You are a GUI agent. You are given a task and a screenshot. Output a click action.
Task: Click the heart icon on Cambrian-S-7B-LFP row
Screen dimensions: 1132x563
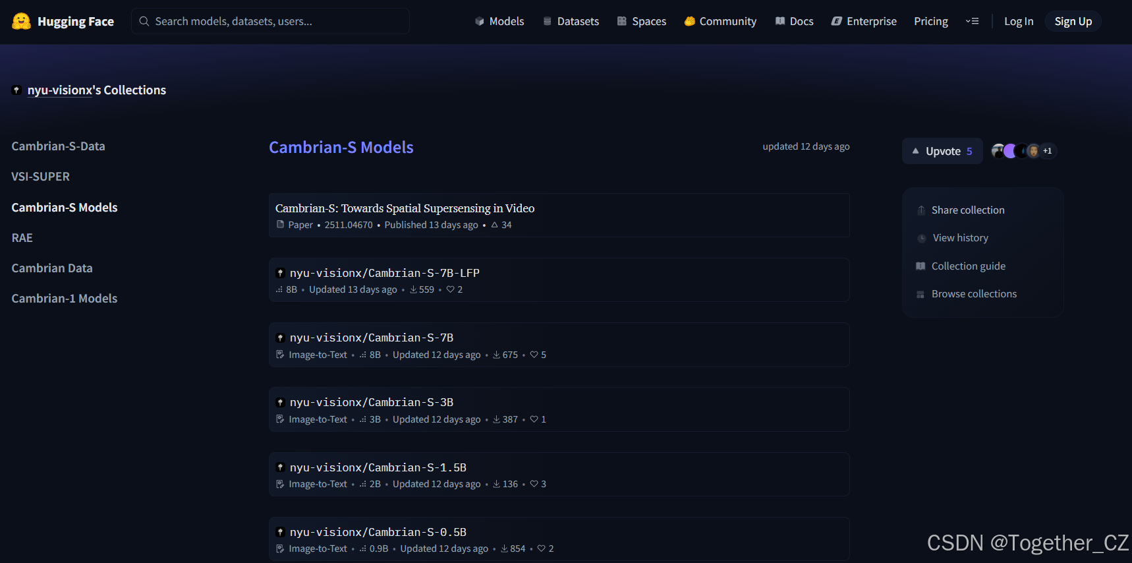pos(451,289)
